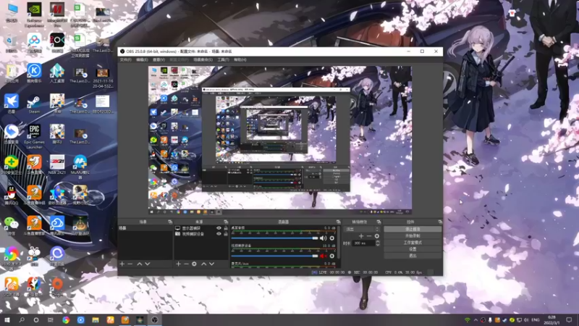Open Origin desktop shortcut

click(57, 287)
